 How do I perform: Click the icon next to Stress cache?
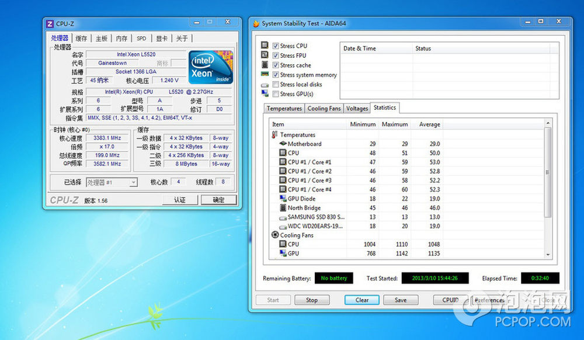point(265,64)
